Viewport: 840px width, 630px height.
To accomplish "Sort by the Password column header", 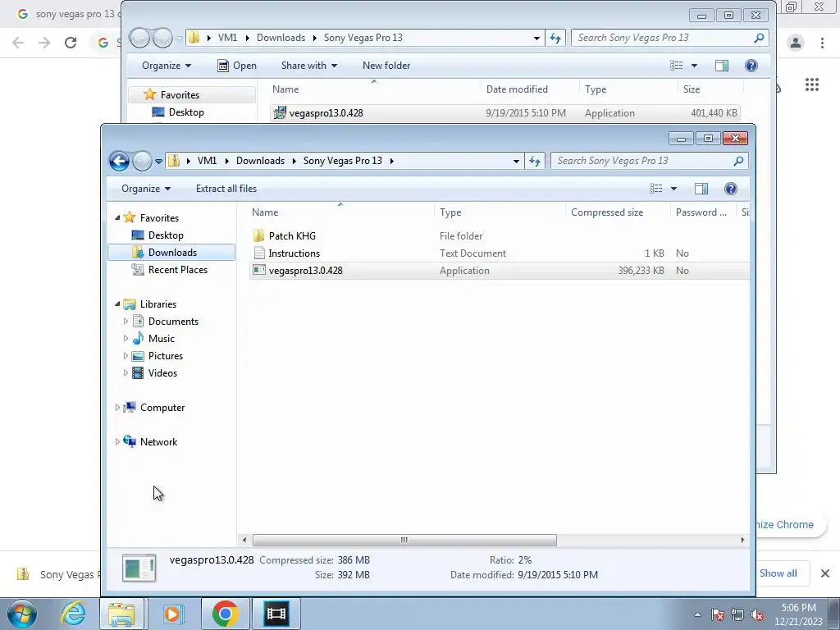I will point(703,212).
